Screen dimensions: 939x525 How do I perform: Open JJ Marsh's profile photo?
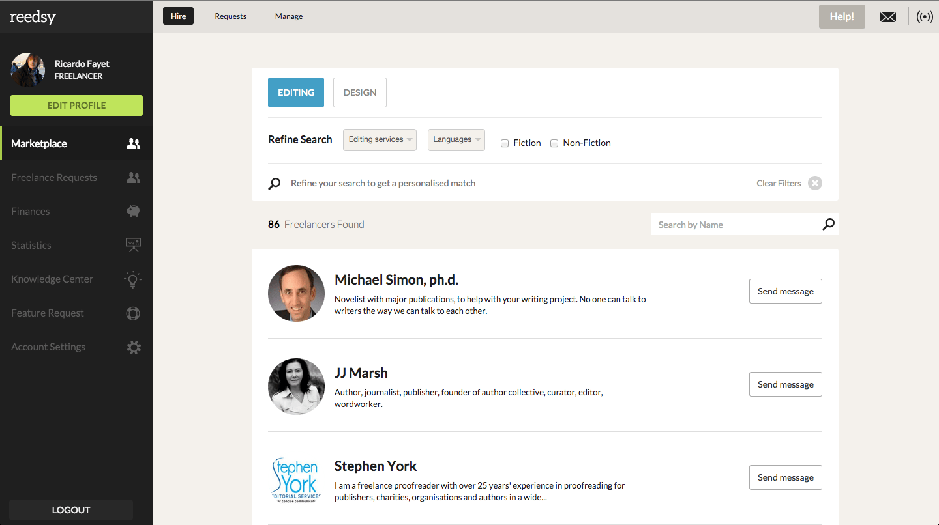click(296, 386)
